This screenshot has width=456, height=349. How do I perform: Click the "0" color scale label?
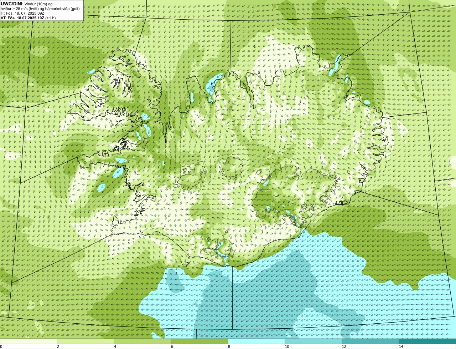pyautogui.click(x=1, y=347)
